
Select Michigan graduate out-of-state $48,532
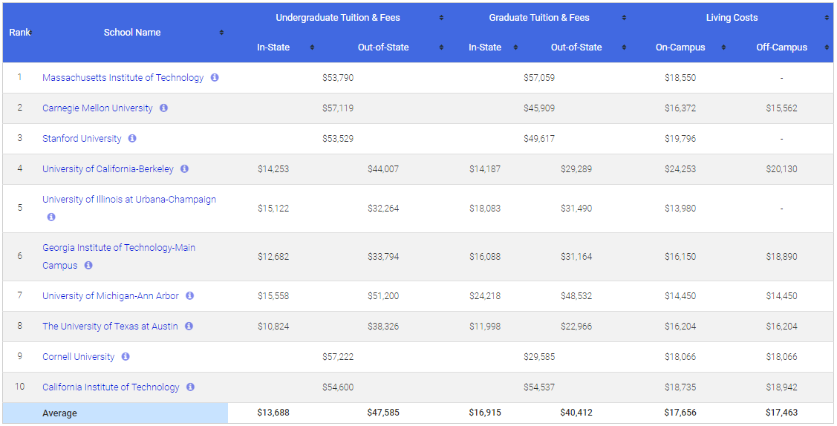[x=576, y=296]
